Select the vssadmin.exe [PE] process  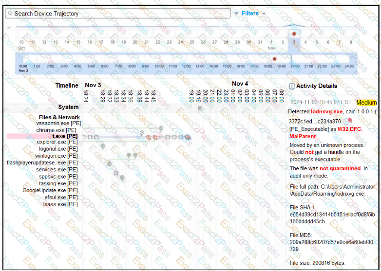point(58,124)
